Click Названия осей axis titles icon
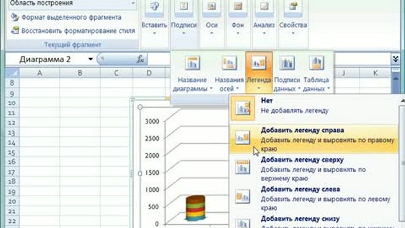Image resolution: width=405 pixels, height=228 pixels. [x=229, y=63]
